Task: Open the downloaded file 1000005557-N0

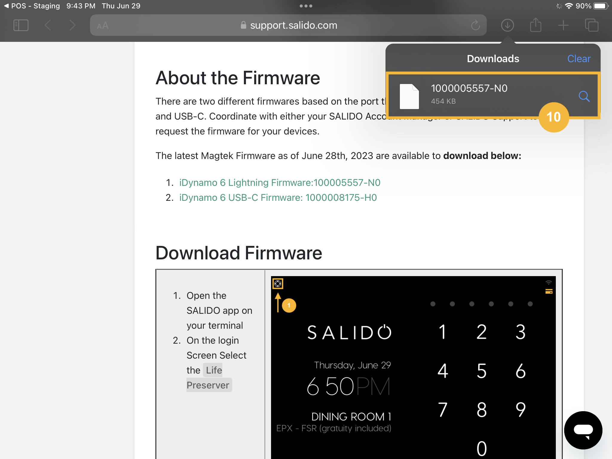Action: (493, 95)
